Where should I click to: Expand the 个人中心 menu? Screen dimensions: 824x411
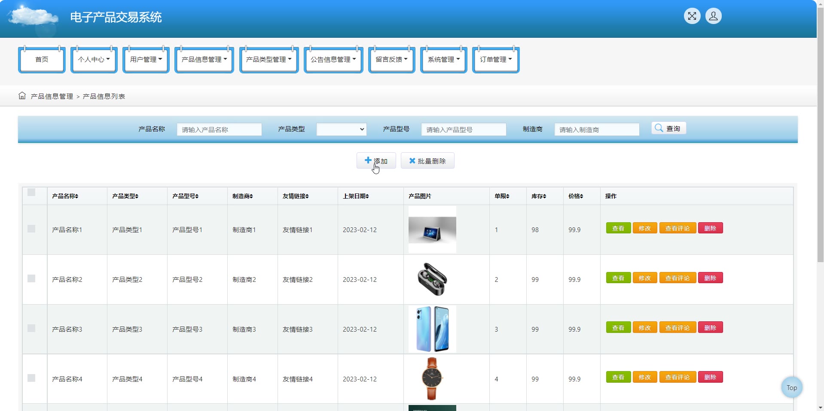point(94,60)
